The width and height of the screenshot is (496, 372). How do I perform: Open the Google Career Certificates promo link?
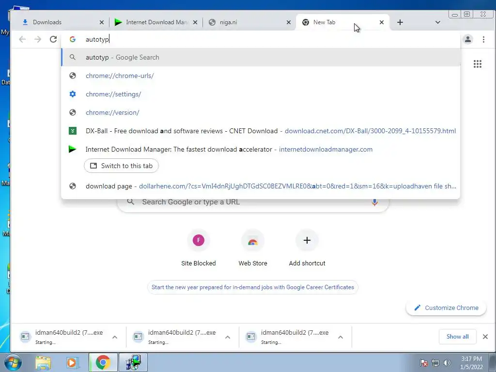coord(252,287)
